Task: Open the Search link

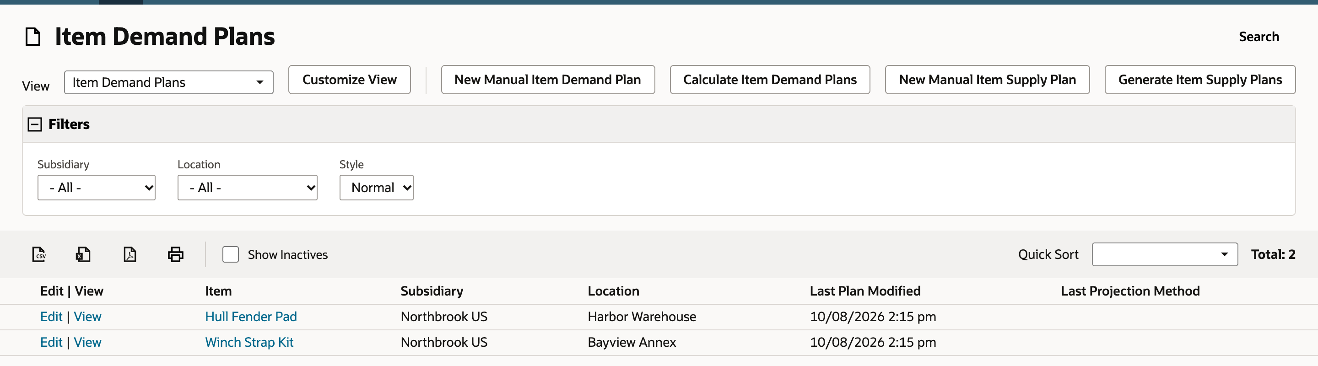Action: [1259, 37]
